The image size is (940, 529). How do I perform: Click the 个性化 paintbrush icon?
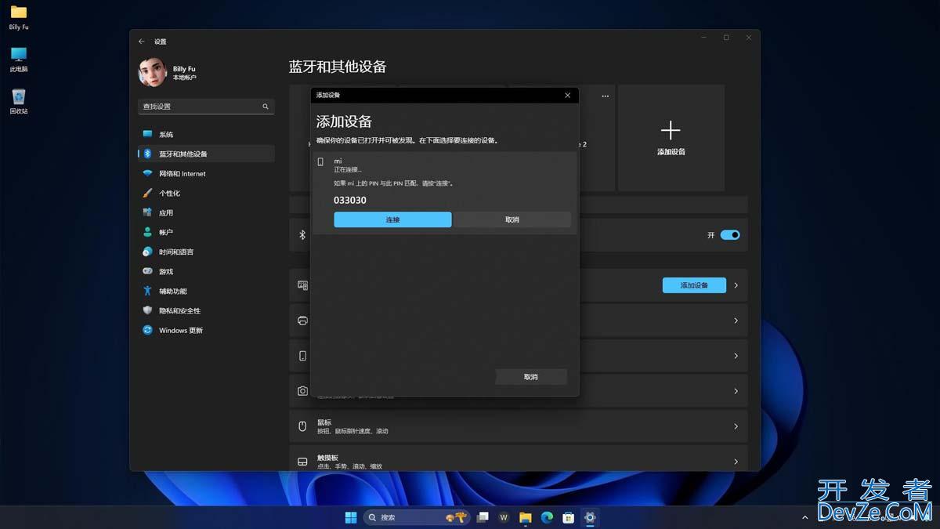pyautogui.click(x=147, y=193)
